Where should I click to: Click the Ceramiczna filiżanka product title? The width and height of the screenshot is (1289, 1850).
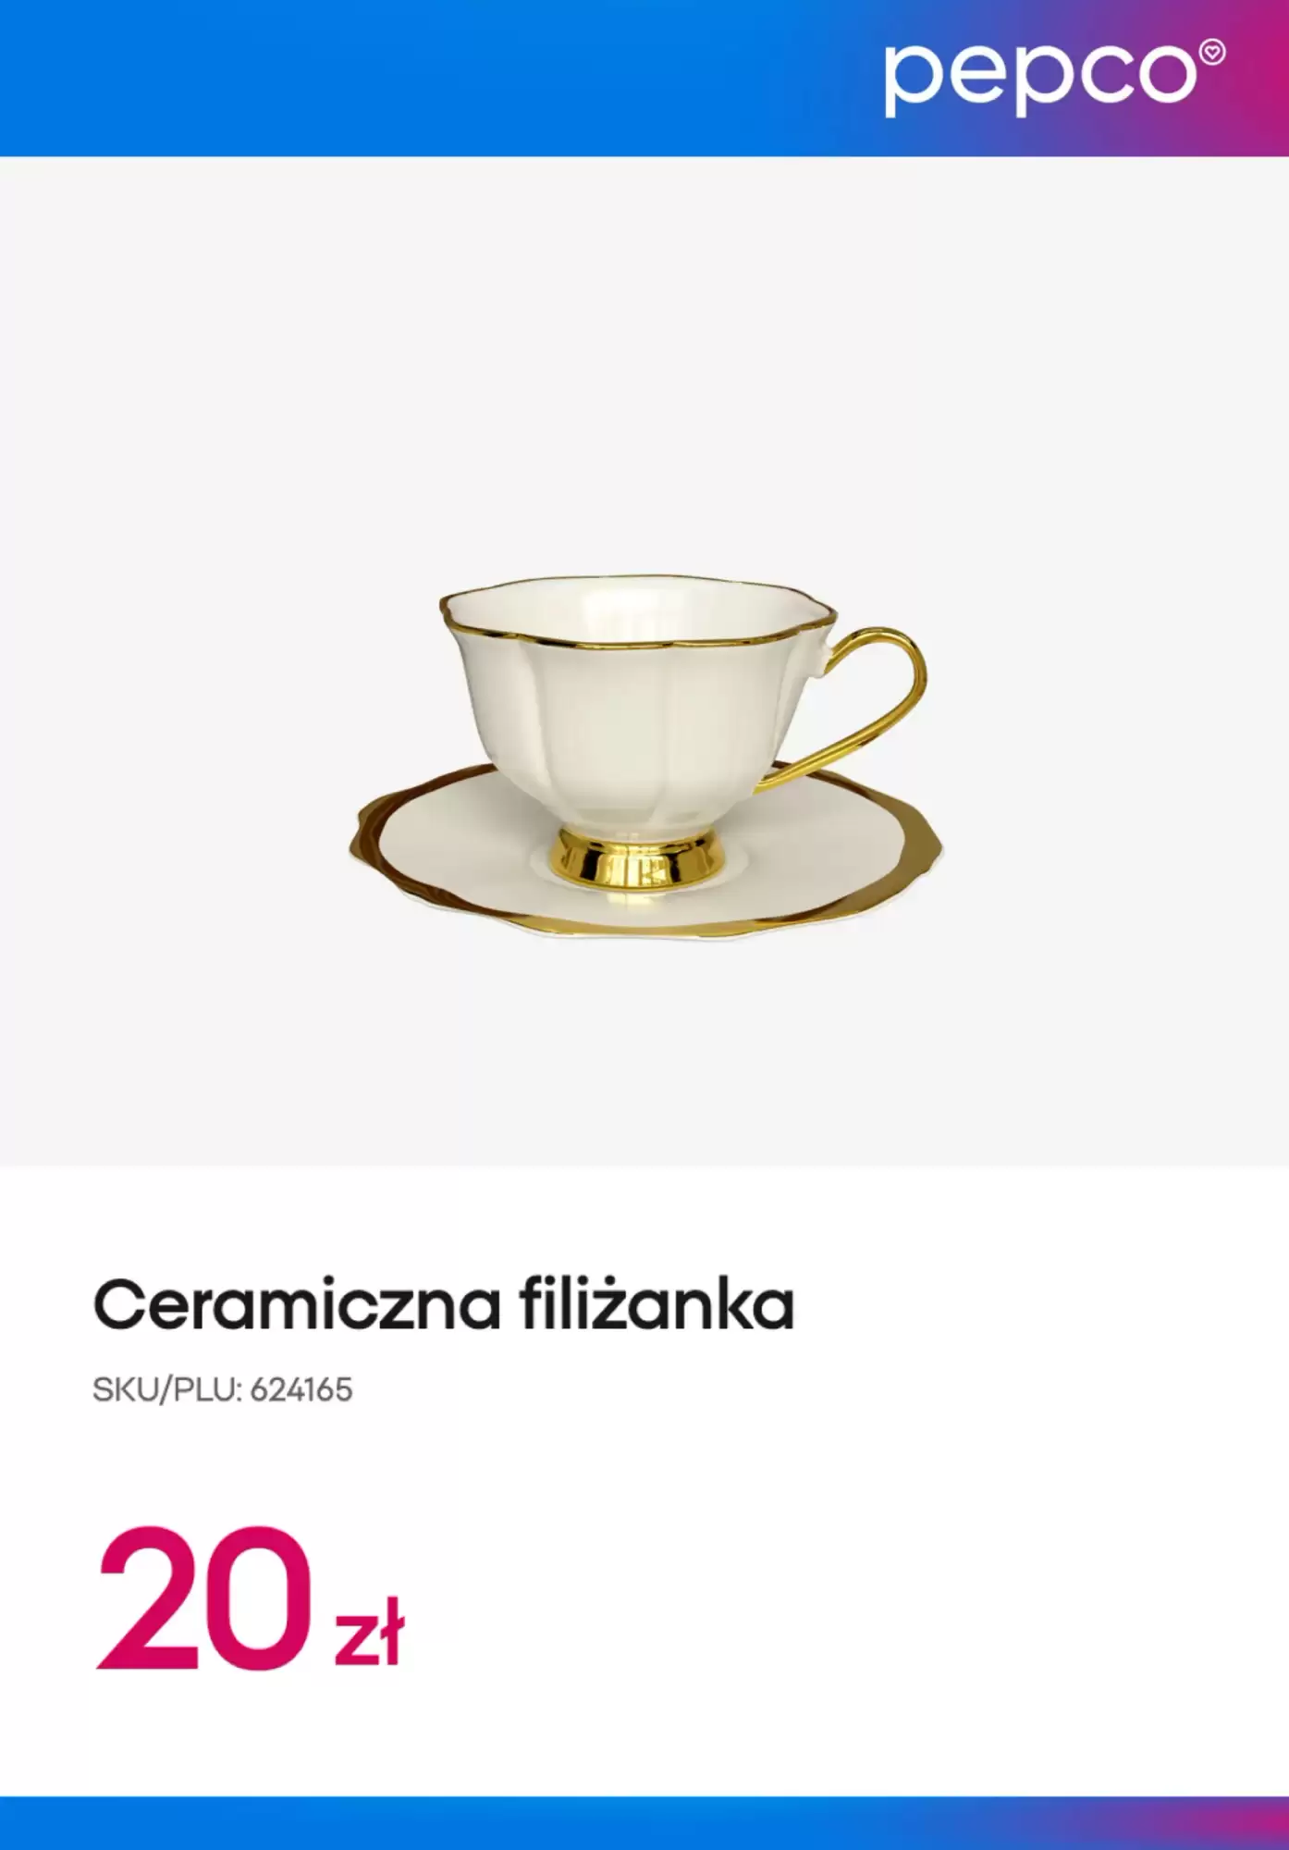point(444,1305)
